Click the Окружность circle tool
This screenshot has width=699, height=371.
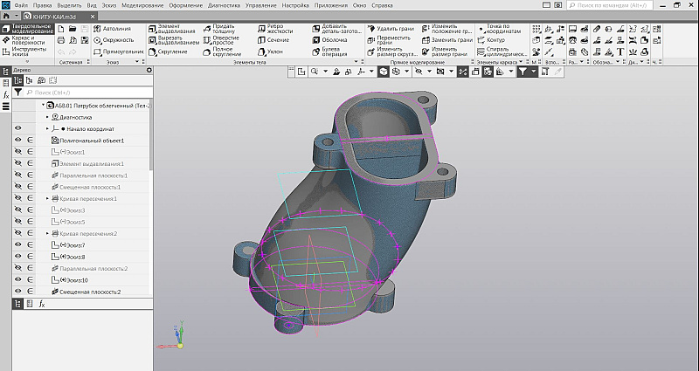click(113, 40)
